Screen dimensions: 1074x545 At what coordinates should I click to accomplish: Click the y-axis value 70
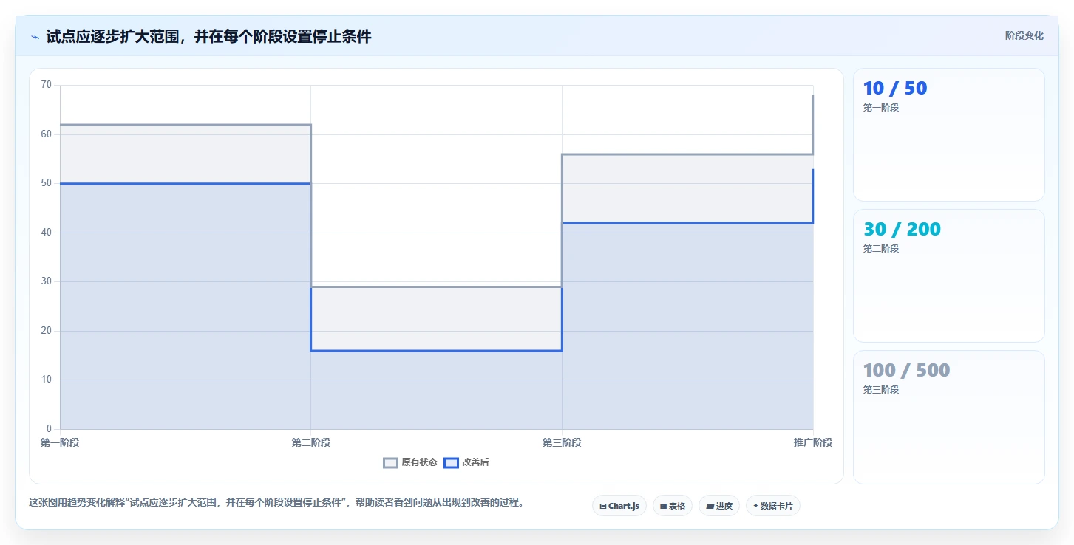[x=47, y=85]
